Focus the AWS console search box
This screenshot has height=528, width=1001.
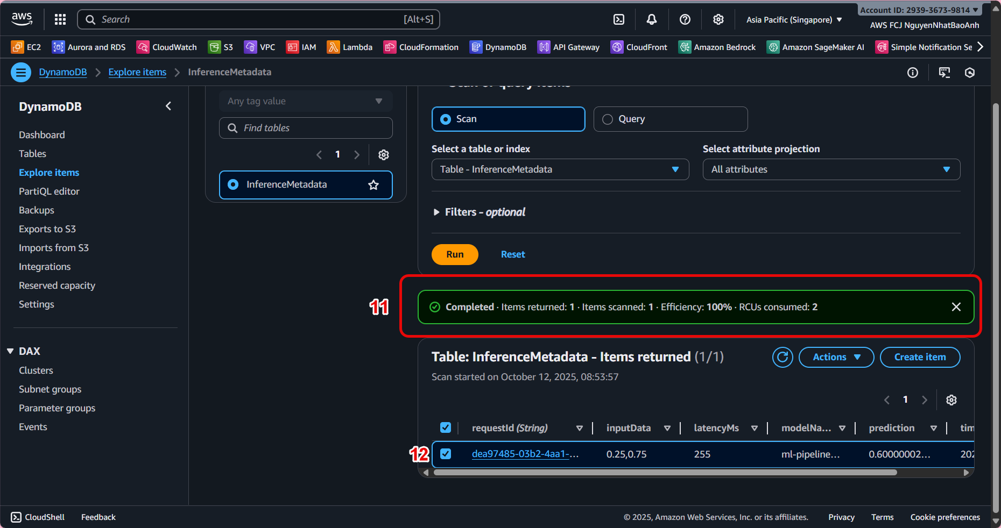pos(259,19)
